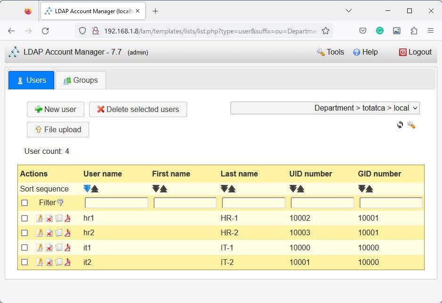
Task: Click the Save to Pocket icon
Action: (363, 31)
